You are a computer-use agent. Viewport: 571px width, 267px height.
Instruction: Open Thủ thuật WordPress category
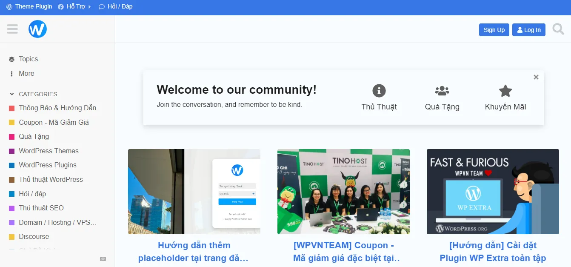click(51, 180)
